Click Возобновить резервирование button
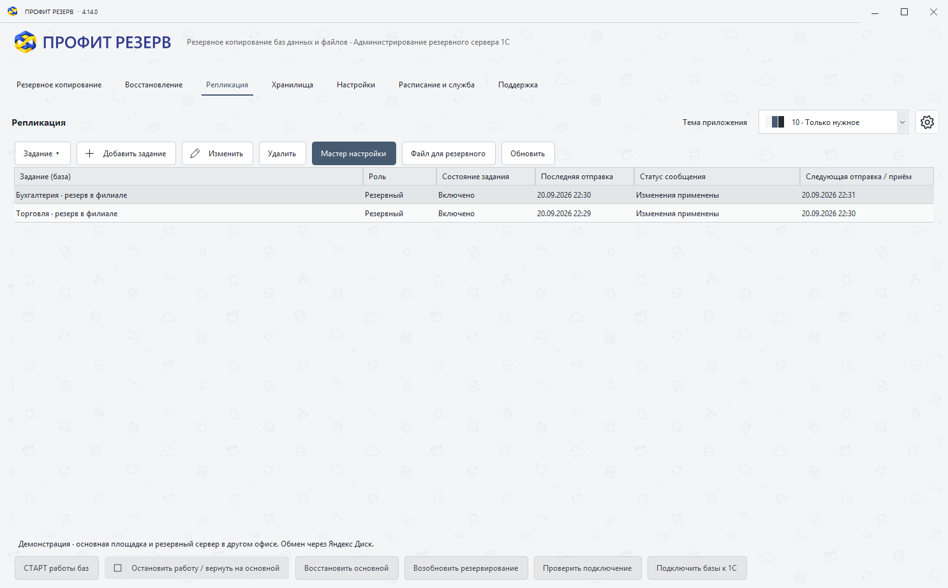 coord(466,568)
